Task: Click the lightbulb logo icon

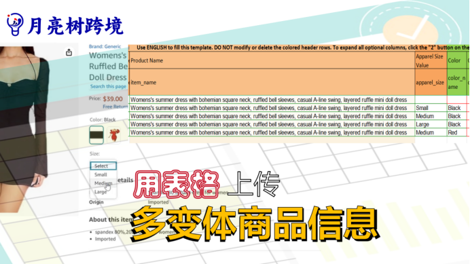Action: (15, 24)
